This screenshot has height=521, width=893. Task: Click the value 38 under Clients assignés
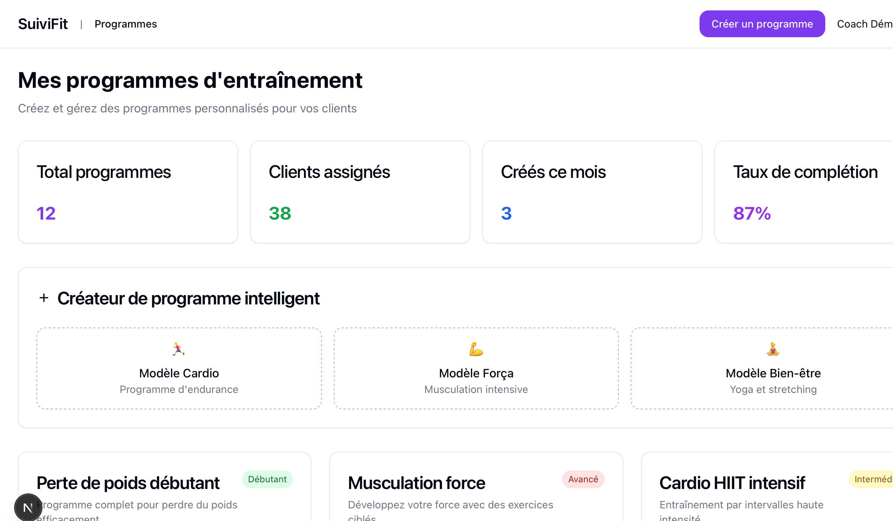click(x=280, y=214)
